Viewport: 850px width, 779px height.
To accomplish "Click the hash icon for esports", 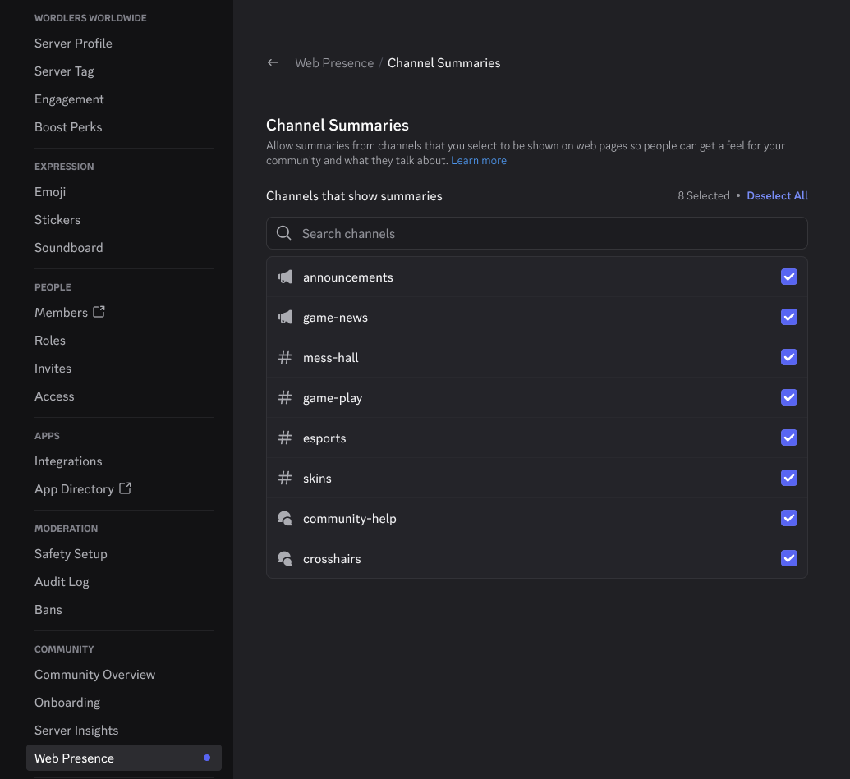I will point(285,438).
